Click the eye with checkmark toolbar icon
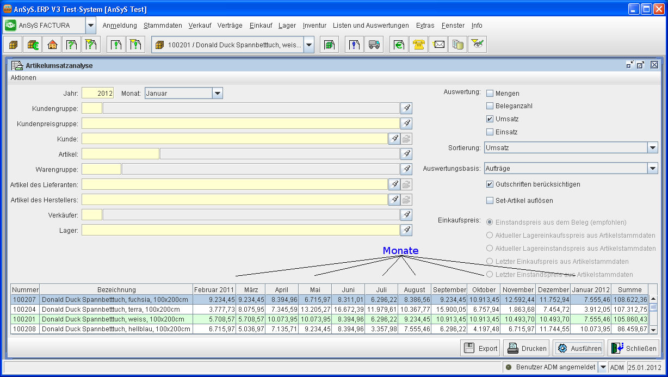Image resolution: width=668 pixels, height=377 pixels. tap(477, 45)
